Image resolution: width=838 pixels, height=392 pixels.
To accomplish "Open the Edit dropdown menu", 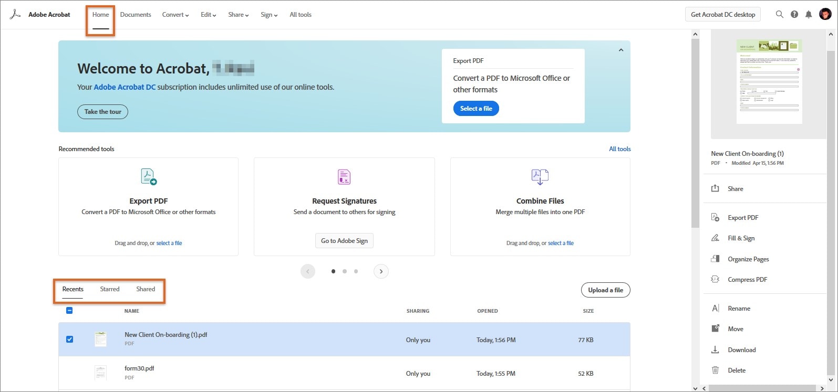I will [208, 15].
